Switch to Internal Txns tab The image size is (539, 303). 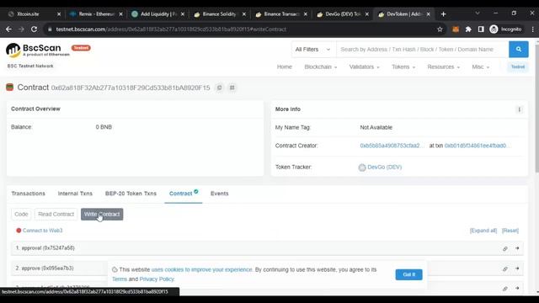point(75,194)
